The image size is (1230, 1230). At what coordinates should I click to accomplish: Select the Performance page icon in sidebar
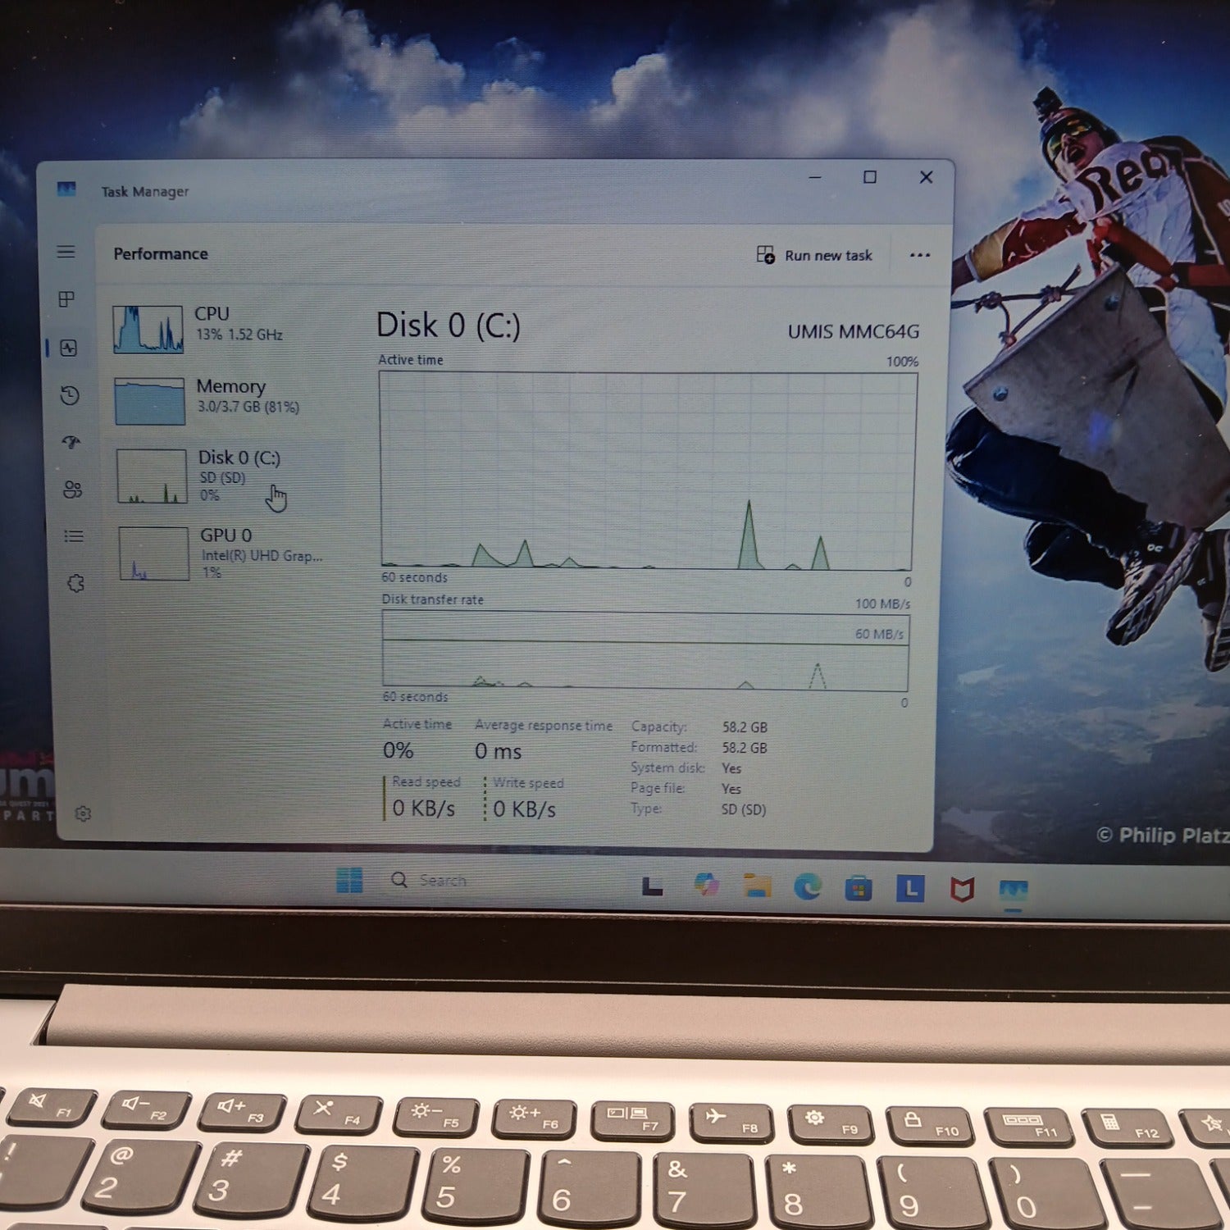tap(69, 348)
